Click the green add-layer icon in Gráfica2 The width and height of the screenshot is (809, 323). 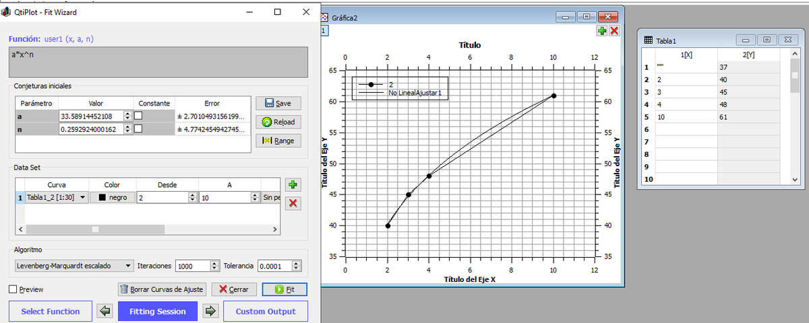[602, 31]
